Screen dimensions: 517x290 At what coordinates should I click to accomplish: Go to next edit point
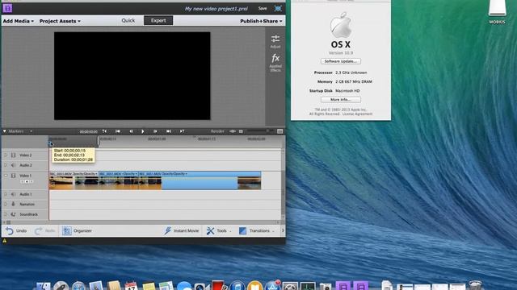[x=182, y=131]
